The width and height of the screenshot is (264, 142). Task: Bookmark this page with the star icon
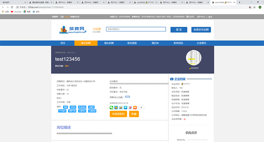[249, 7]
